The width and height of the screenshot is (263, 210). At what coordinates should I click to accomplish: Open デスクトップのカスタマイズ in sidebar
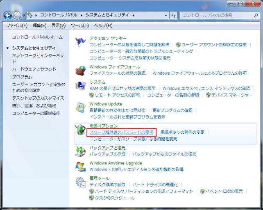[x=38, y=98]
